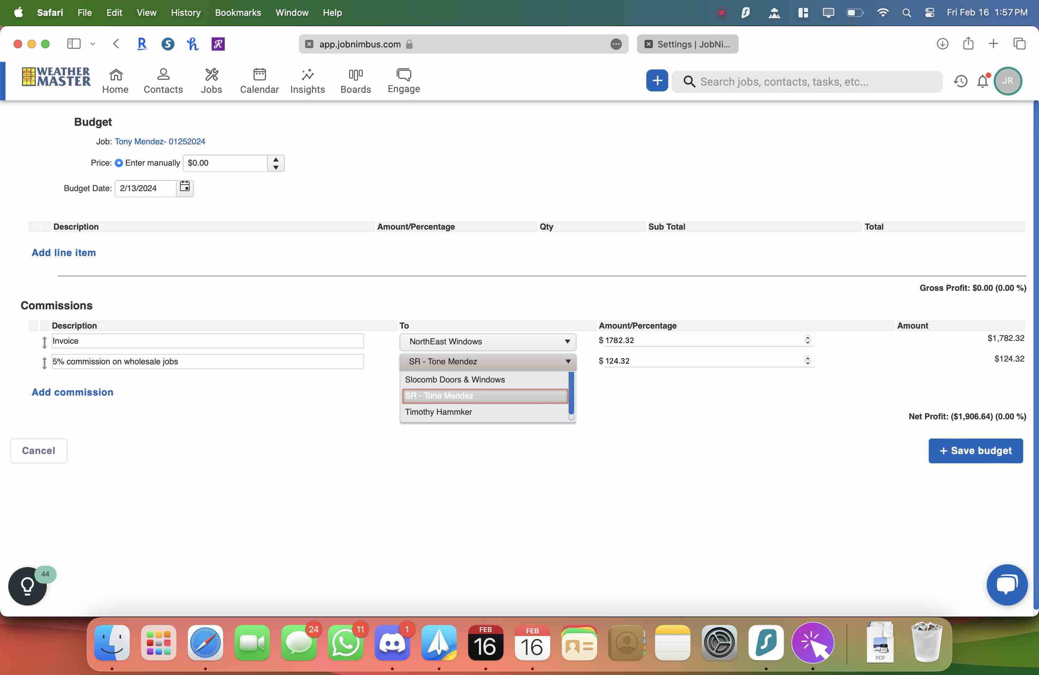Open the Calendar view
The height and width of the screenshot is (675, 1039).
pyautogui.click(x=259, y=80)
